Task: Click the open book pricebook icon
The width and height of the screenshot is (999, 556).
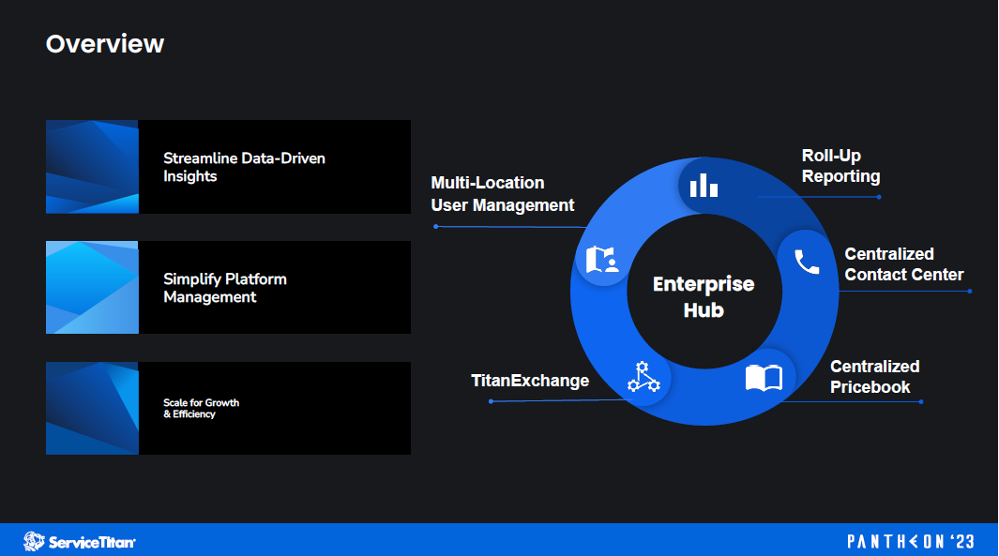Action: tap(764, 378)
